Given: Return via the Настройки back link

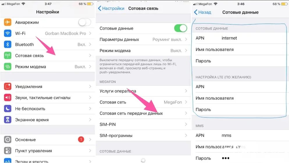Looking at the screenshot, I should (111, 8).
